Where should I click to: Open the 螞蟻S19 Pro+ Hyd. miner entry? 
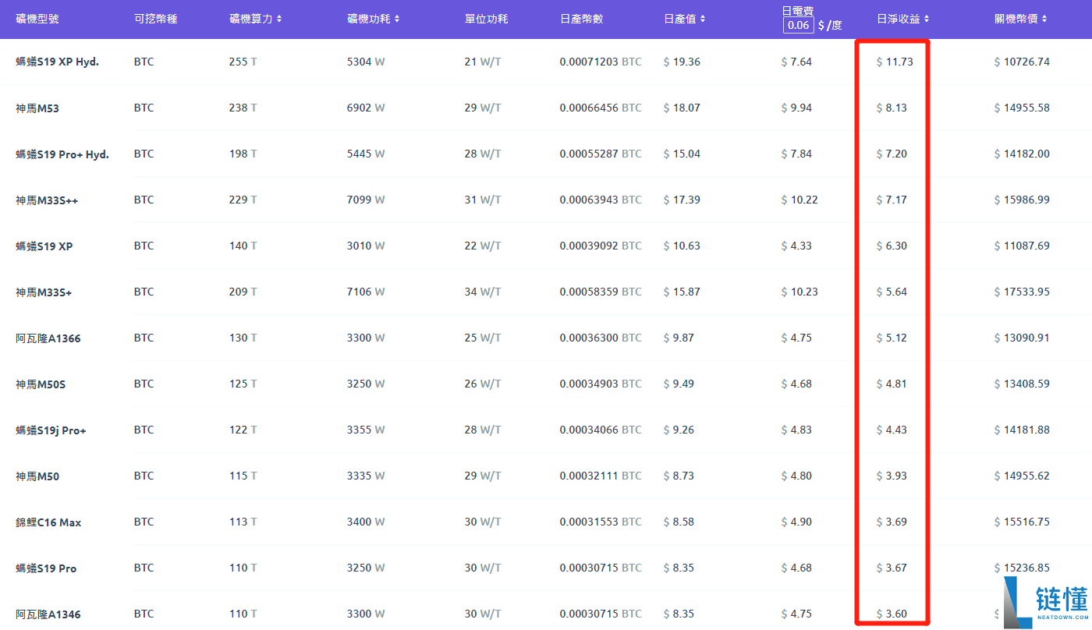[62, 154]
